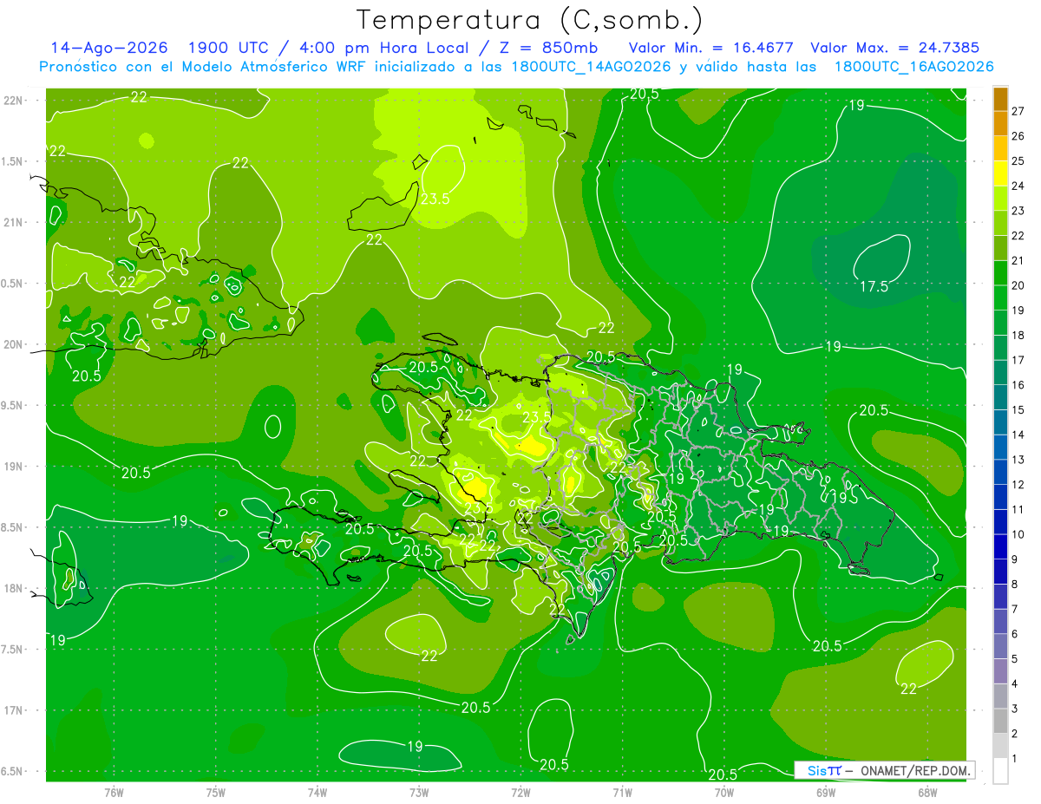Click the lime swatch between 23 and 24
The height and width of the screenshot is (804, 1041).
(1000, 199)
